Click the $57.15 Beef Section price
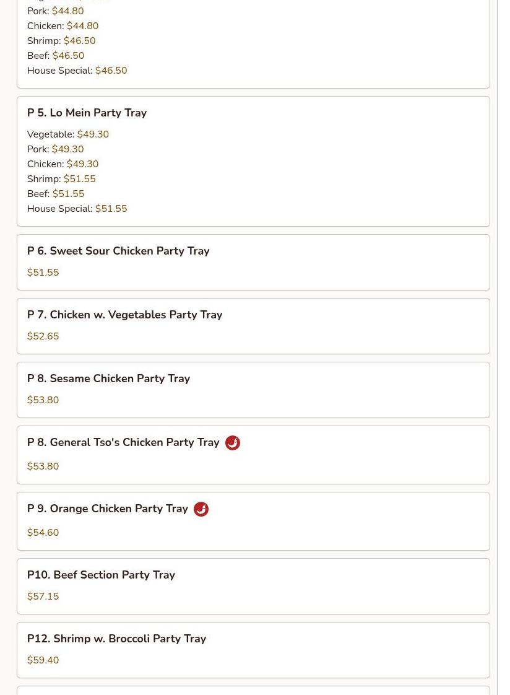 (x=43, y=597)
